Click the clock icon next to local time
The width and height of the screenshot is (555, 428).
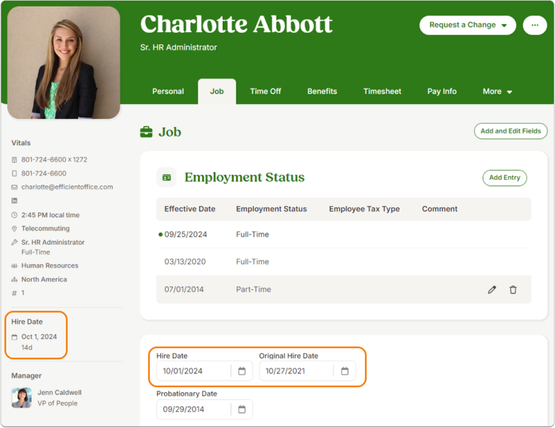tap(14, 215)
